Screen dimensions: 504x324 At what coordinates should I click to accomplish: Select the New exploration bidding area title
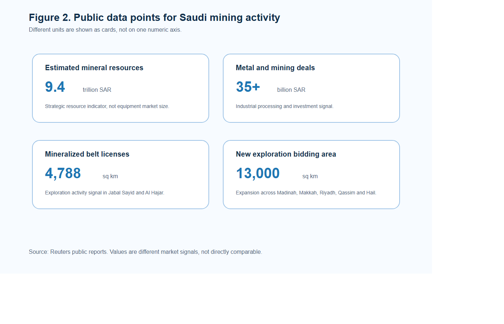[x=286, y=154]
